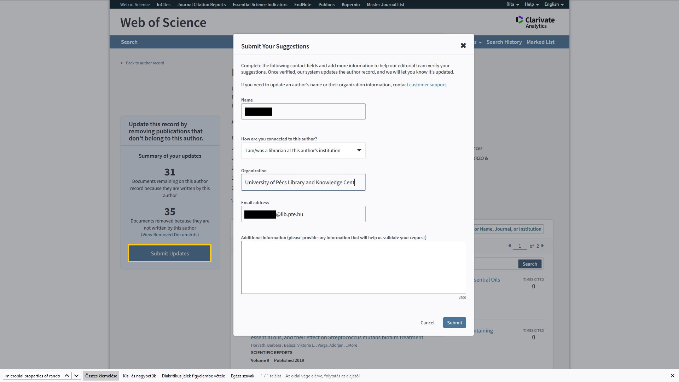Click the Clarivate Analytics logo
This screenshot has width=679, height=382.
click(535, 22)
